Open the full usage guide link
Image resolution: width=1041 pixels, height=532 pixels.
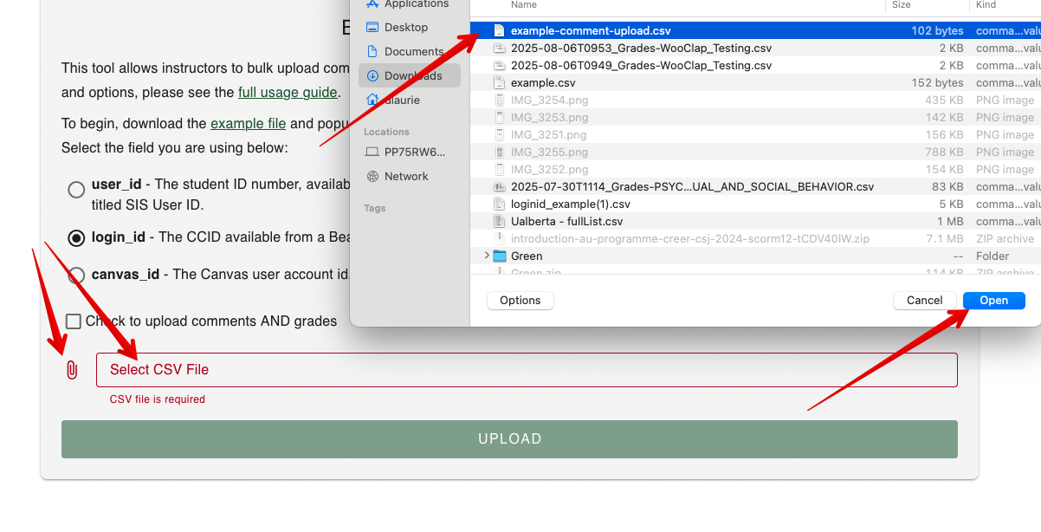coord(288,93)
